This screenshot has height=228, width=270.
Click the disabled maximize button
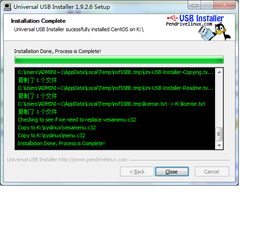[207, 5]
